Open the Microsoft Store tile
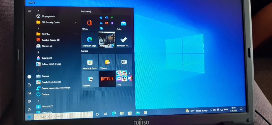 click(x=90, y=62)
